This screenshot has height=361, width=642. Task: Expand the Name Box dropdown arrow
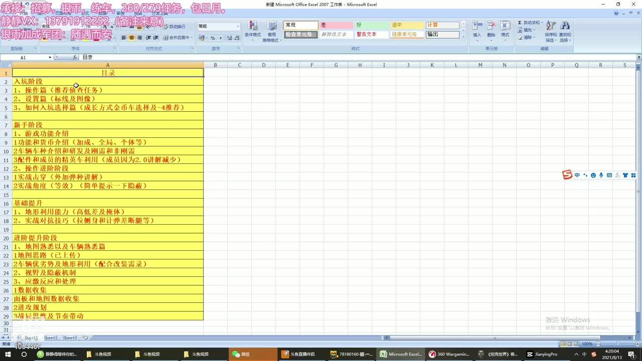point(50,58)
